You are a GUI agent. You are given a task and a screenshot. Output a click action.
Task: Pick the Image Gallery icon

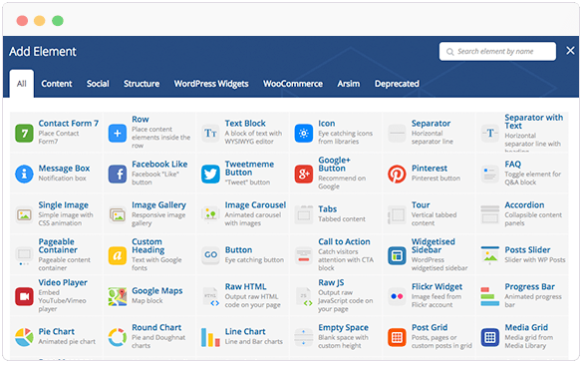pyautogui.click(x=118, y=214)
